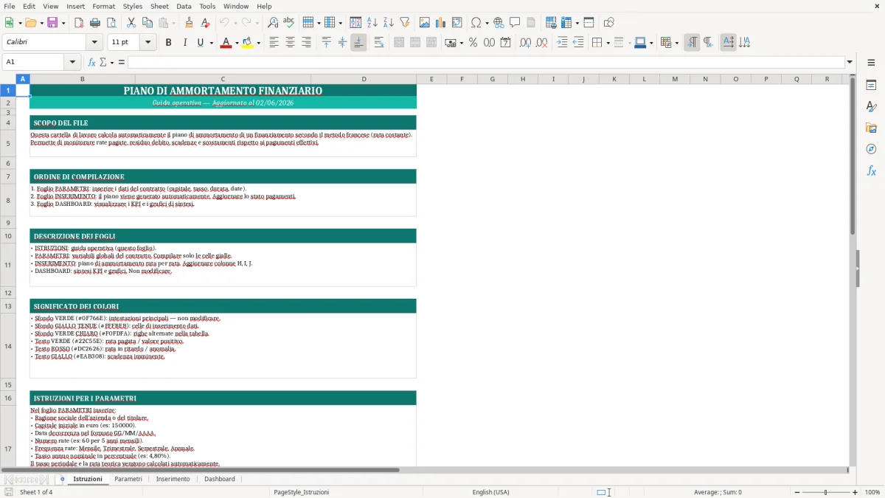Click row 14 header
This screenshot has width=885, height=498.
click(8, 346)
